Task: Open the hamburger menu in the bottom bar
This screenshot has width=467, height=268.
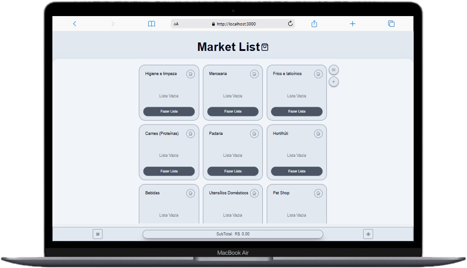Action: click(x=98, y=234)
